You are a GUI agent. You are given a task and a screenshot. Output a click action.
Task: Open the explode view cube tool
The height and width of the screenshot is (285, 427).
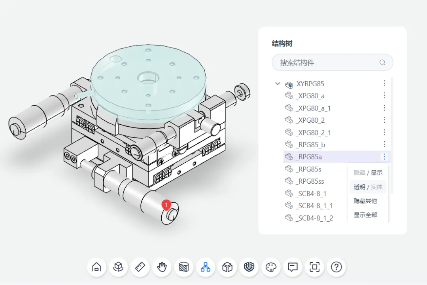coord(227,267)
